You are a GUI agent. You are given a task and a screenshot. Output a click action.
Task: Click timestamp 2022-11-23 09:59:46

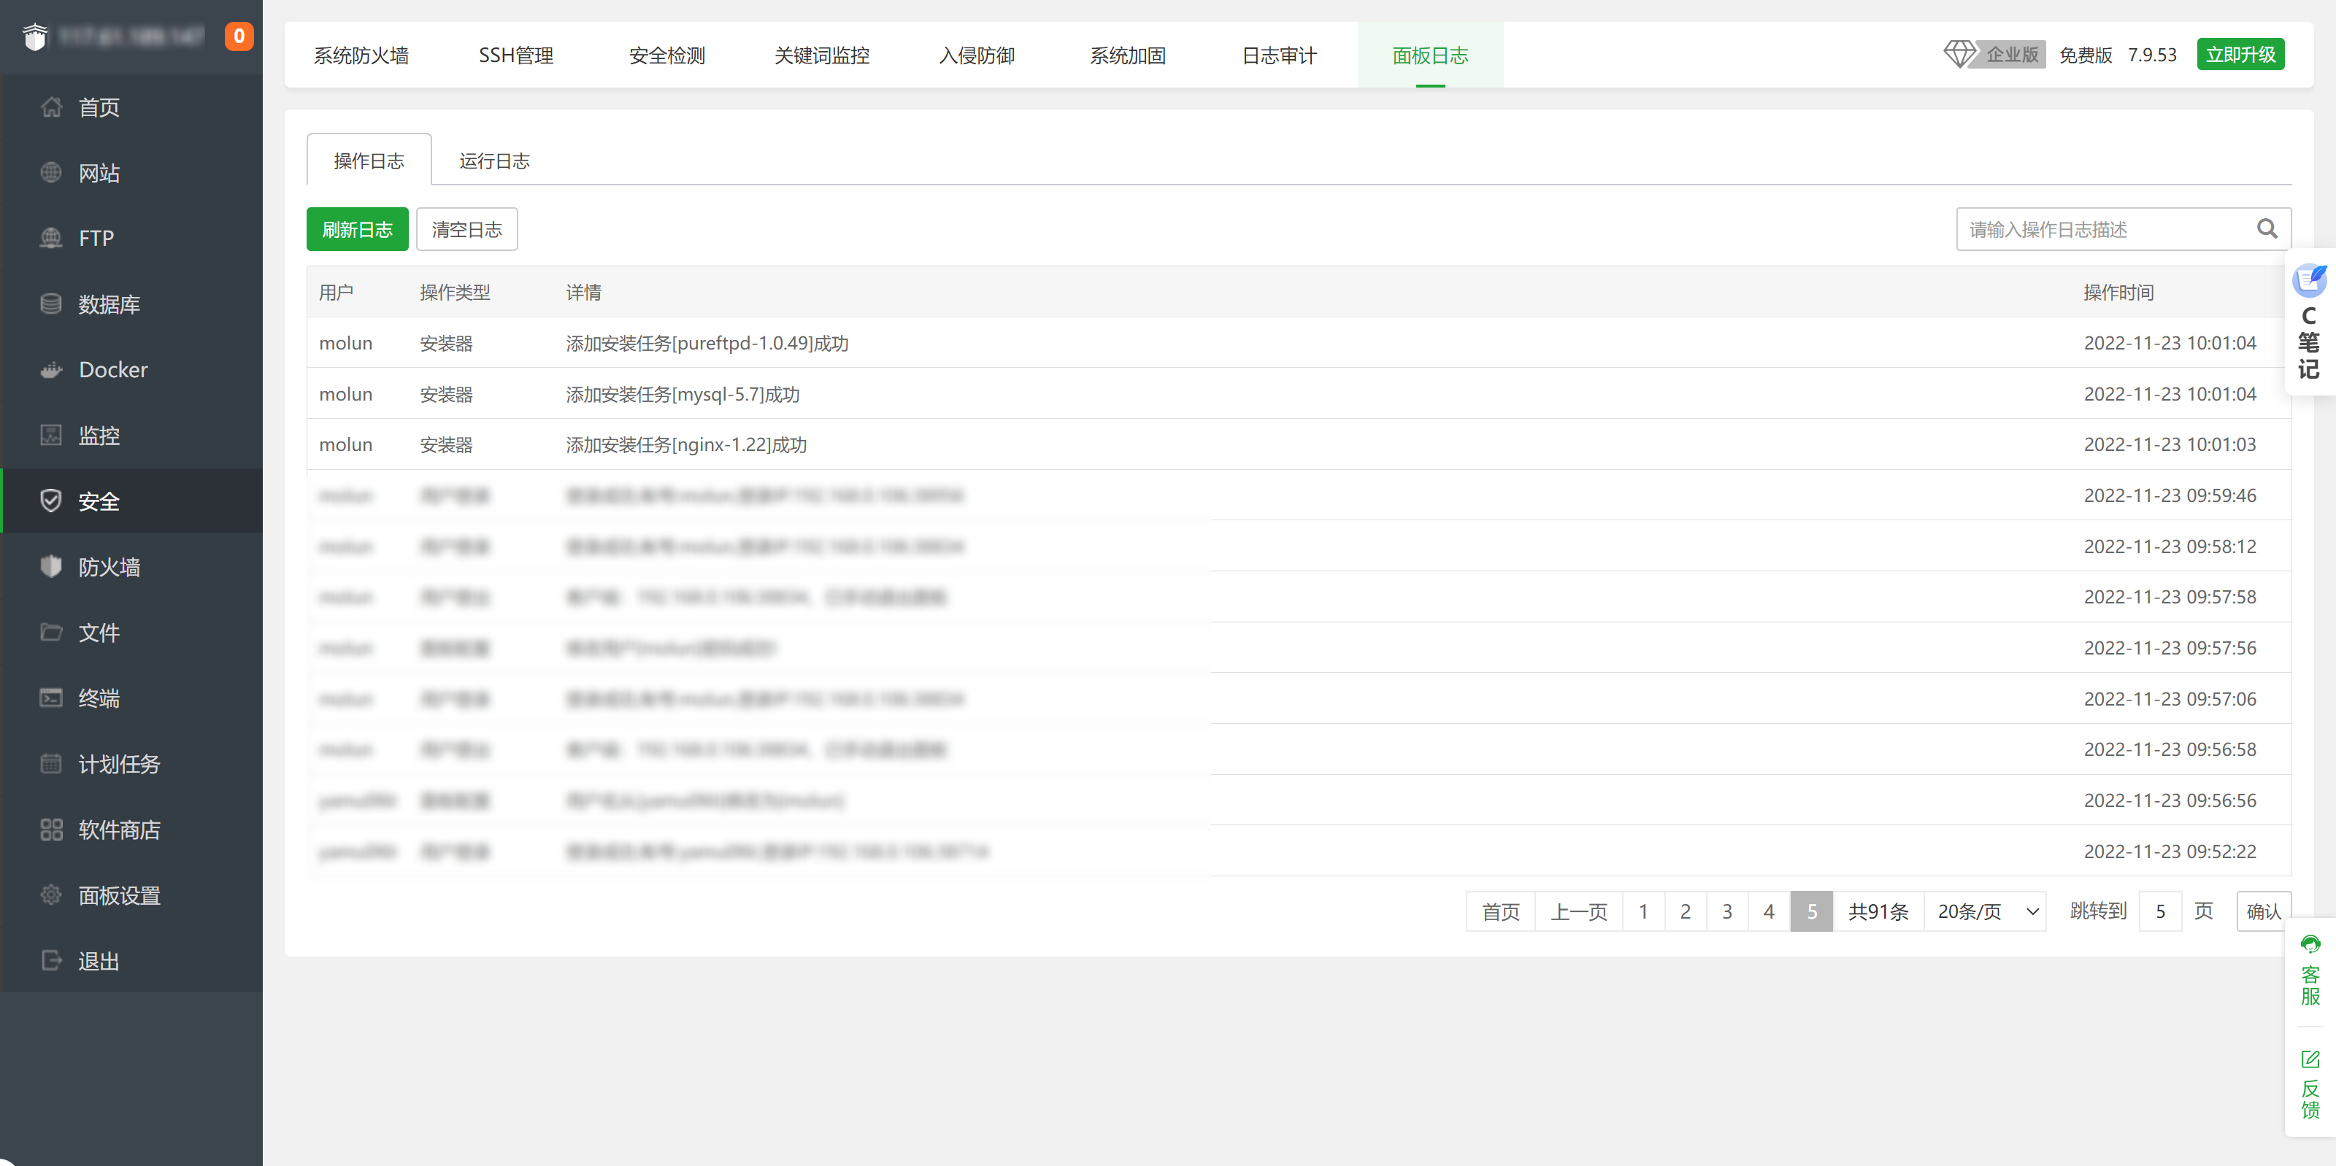tap(2170, 495)
